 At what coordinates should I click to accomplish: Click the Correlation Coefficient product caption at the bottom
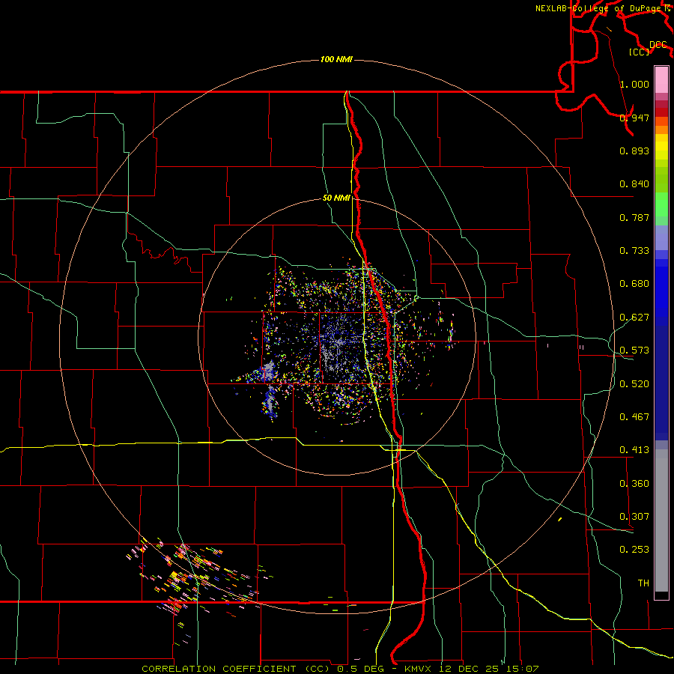click(340, 669)
